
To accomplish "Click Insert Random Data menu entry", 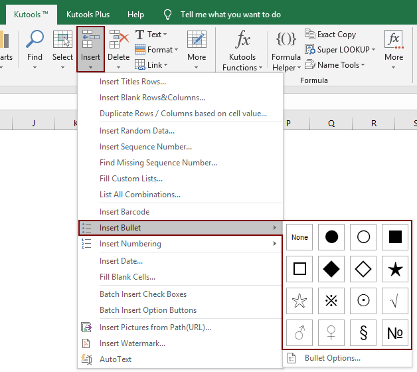I will (137, 131).
